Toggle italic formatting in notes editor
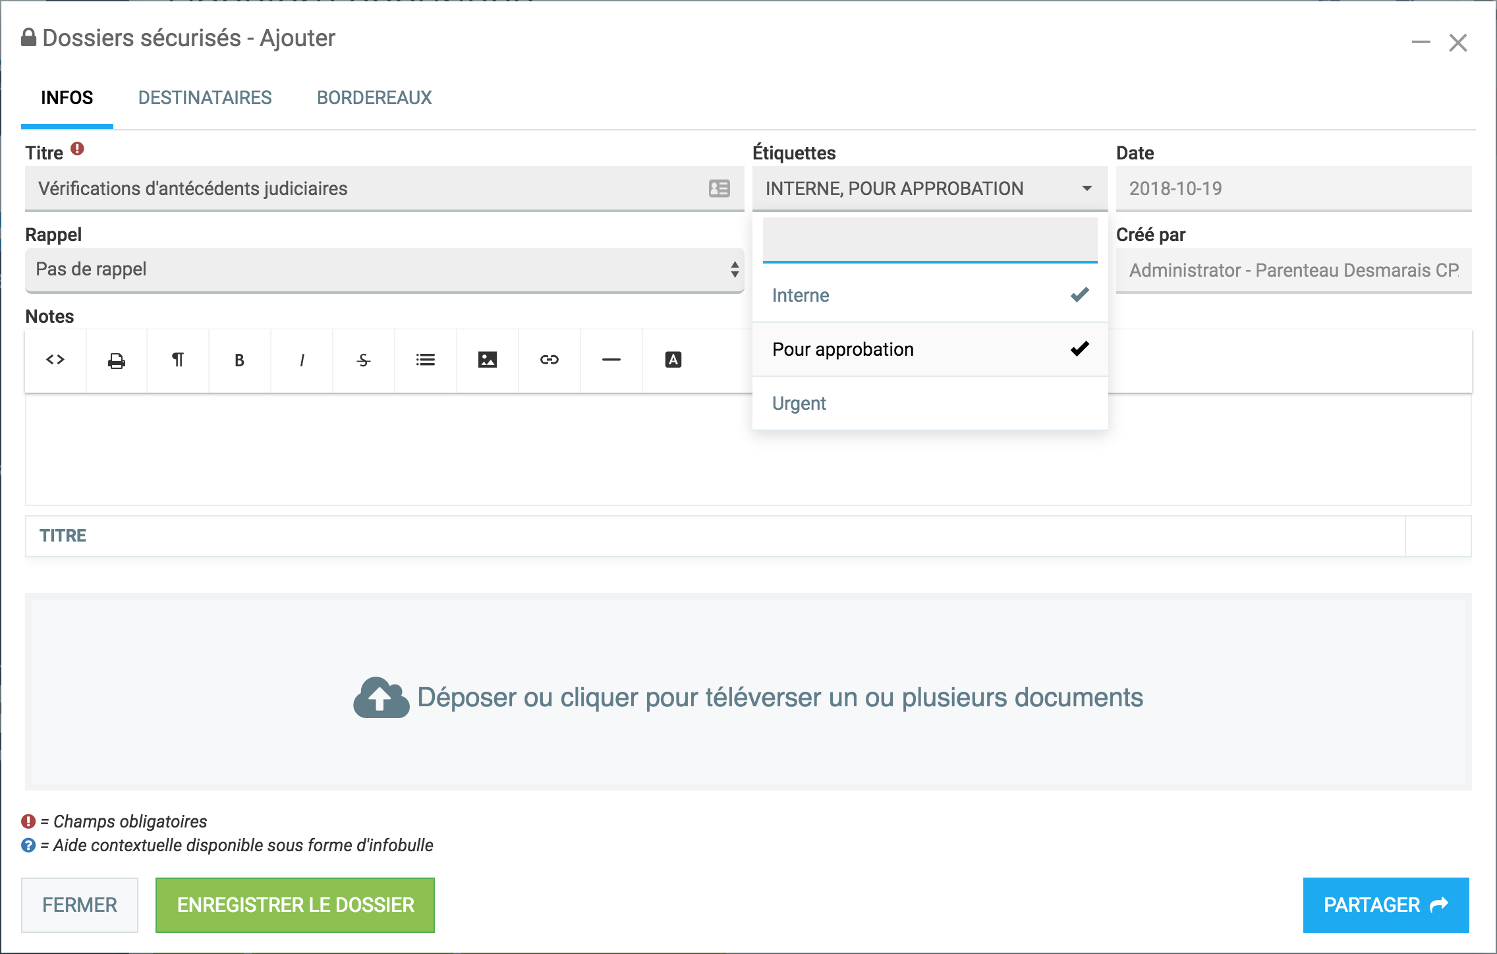This screenshot has width=1497, height=954. (302, 360)
